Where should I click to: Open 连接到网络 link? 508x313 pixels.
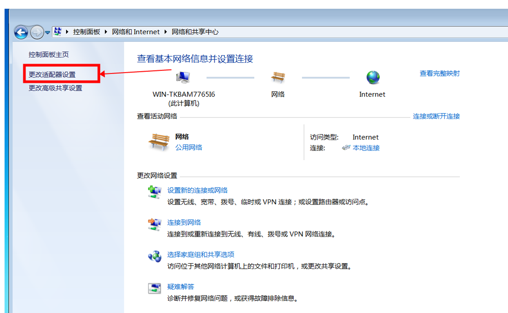(x=184, y=222)
